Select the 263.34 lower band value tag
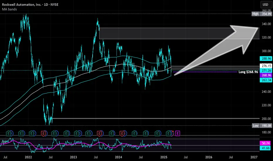The width and height of the screenshot is (273, 161). tap(266, 80)
